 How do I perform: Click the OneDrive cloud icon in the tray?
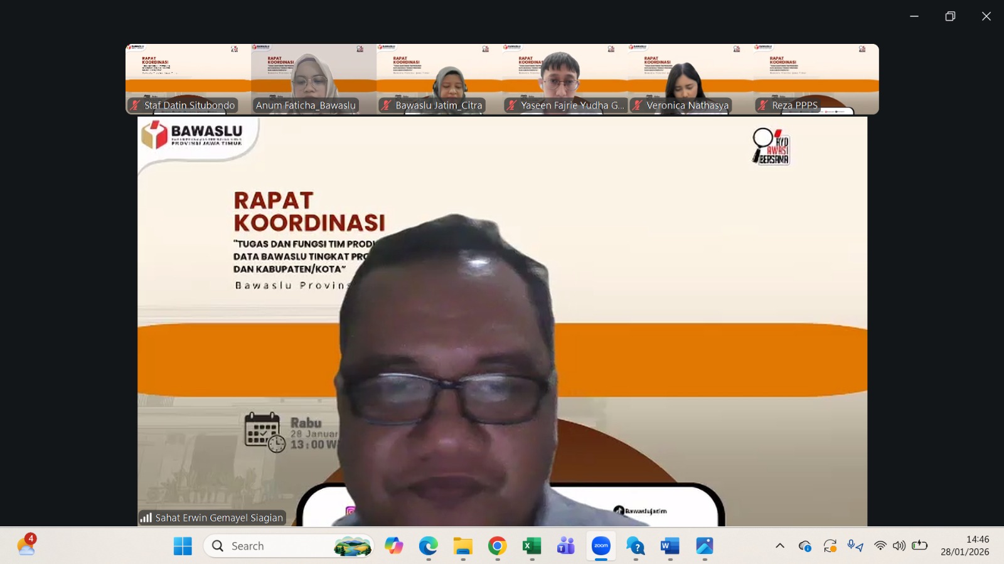click(x=805, y=546)
